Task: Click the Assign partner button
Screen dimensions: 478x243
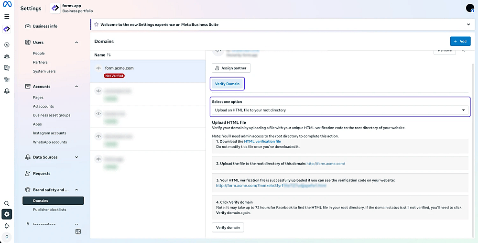Action: (231, 68)
